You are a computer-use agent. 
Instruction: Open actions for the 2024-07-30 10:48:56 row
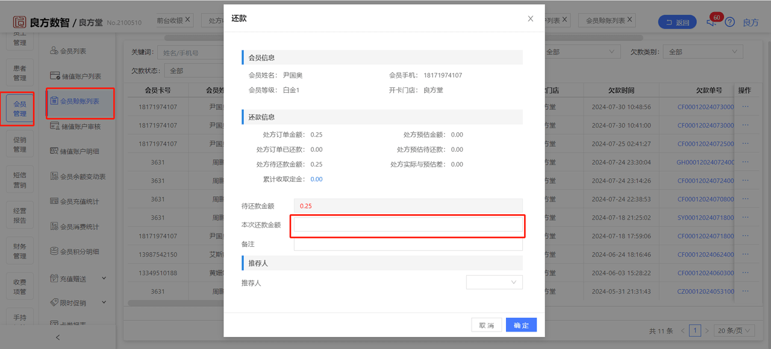(x=745, y=107)
